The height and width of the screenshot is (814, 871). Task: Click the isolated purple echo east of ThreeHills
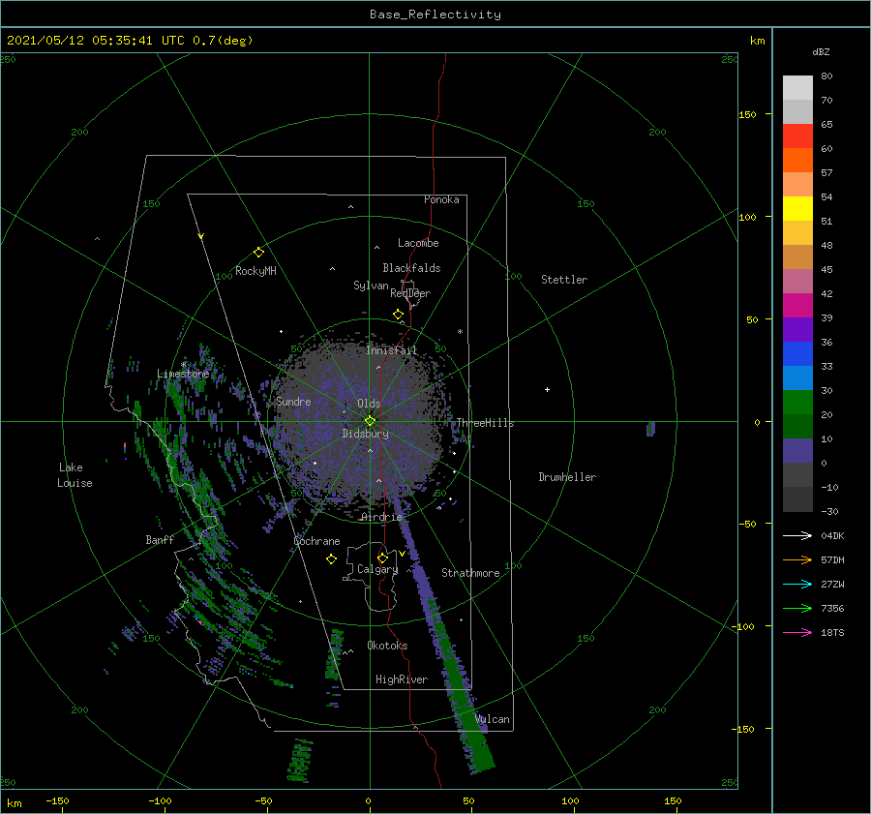651,429
